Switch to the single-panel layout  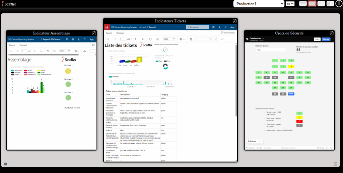pyautogui.click(x=312, y=4)
